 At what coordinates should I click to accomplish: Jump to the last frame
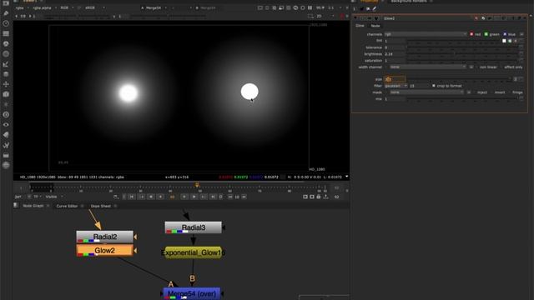point(213,197)
